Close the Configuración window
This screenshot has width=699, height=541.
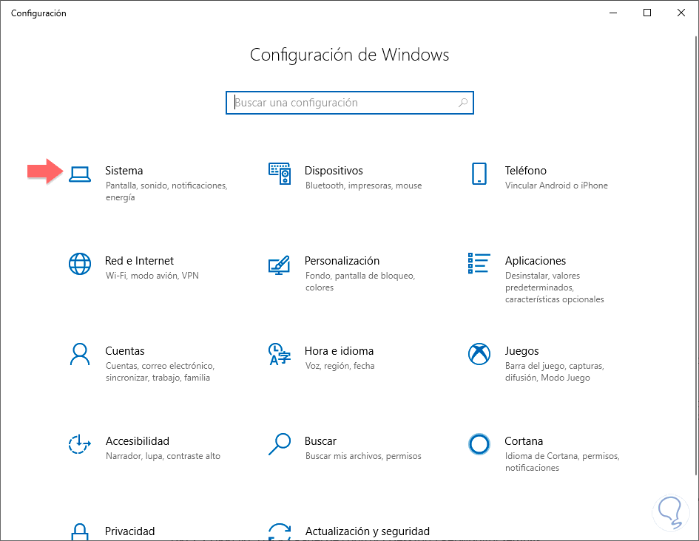point(681,13)
